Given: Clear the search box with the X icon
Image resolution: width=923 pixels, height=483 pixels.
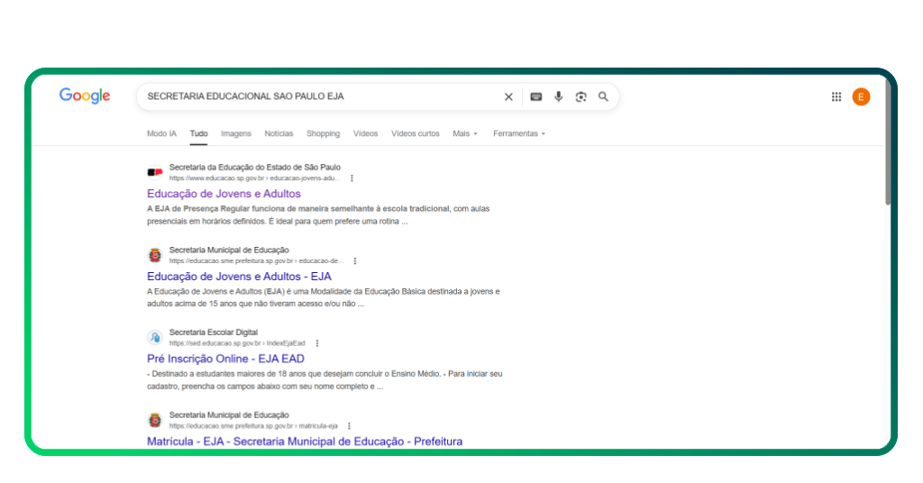Looking at the screenshot, I should (x=508, y=96).
